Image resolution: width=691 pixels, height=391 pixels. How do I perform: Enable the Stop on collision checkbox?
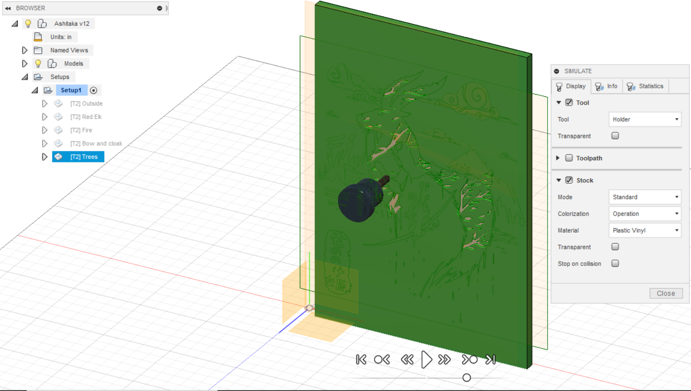click(x=615, y=263)
